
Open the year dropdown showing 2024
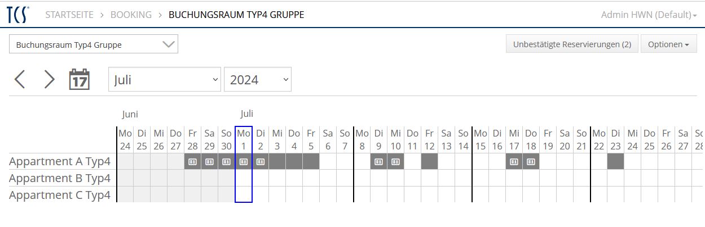click(257, 80)
